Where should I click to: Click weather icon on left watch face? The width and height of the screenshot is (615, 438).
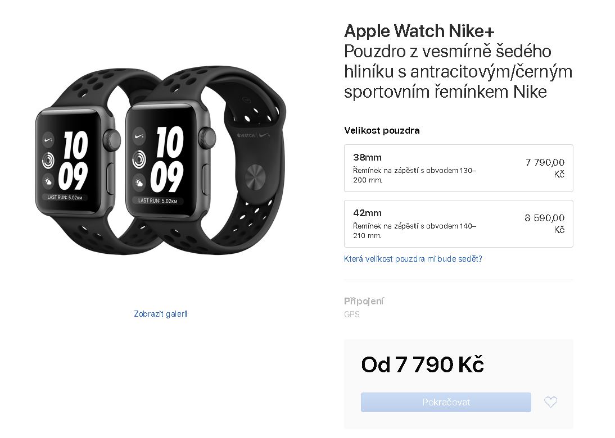pos(48,181)
